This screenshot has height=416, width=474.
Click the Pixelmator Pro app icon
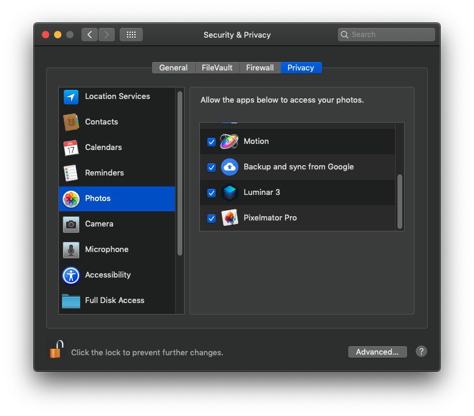tap(230, 218)
